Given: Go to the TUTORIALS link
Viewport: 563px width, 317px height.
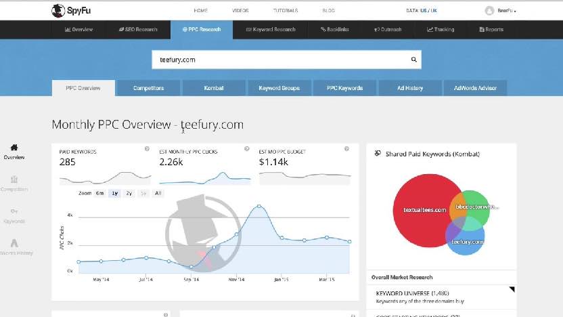Looking at the screenshot, I should 286,11.
